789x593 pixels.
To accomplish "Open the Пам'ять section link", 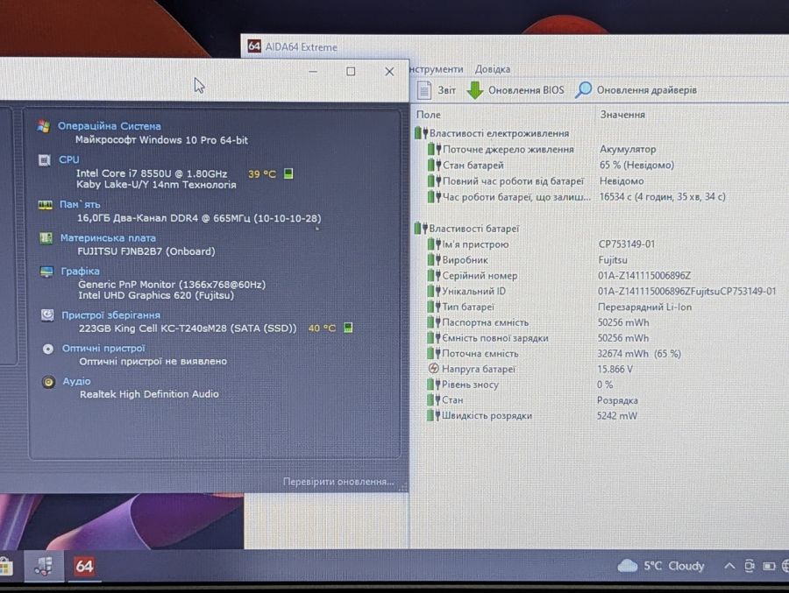I will pos(80,204).
